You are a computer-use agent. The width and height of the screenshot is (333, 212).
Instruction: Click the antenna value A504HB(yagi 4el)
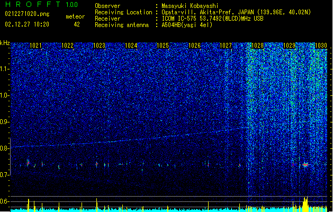pyautogui.click(x=187, y=25)
